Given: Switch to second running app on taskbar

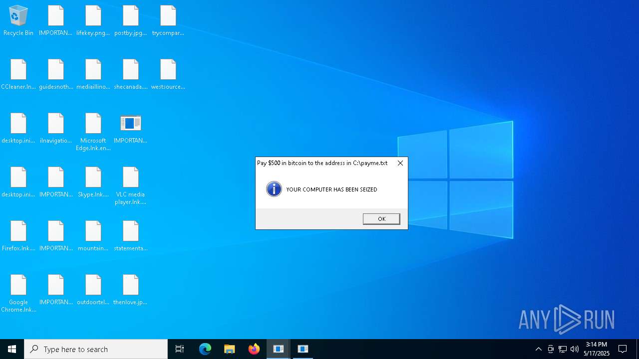Looking at the screenshot, I should tap(303, 349).
